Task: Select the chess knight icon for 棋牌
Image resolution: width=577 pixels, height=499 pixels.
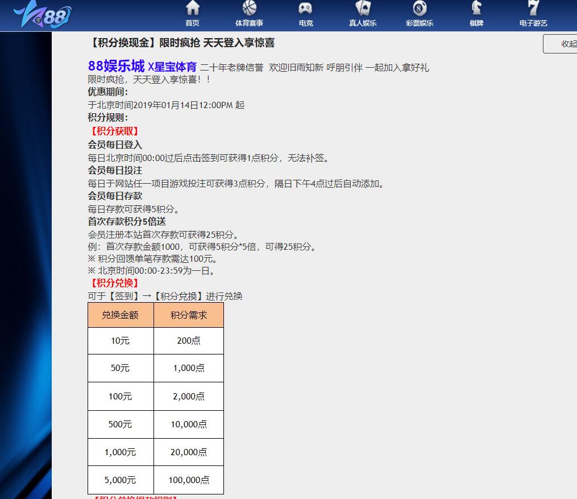Action: pos(476,8)
